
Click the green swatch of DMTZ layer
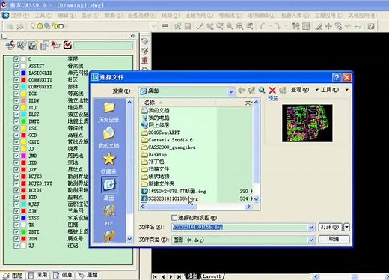(x=23, y=121)
